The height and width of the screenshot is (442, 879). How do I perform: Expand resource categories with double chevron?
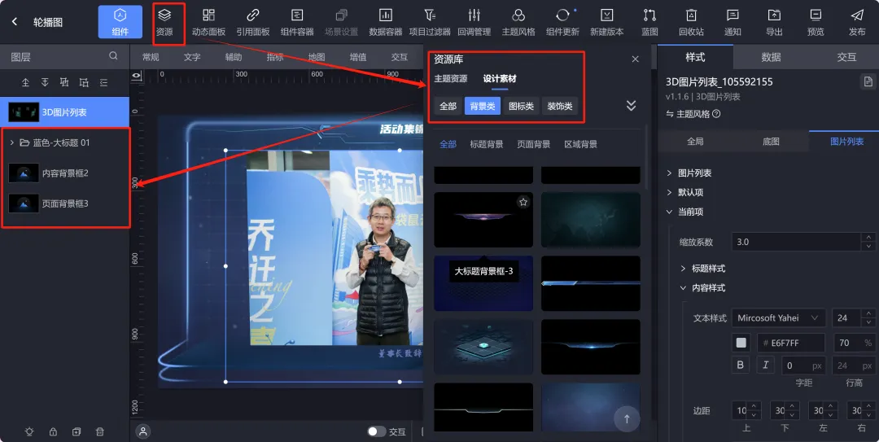click(632, 106)
